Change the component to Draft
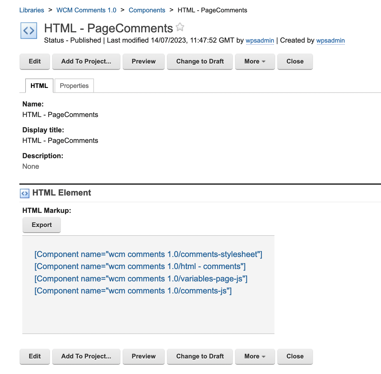The width and height of the screenshot is (381, 374). coord(200,61)
